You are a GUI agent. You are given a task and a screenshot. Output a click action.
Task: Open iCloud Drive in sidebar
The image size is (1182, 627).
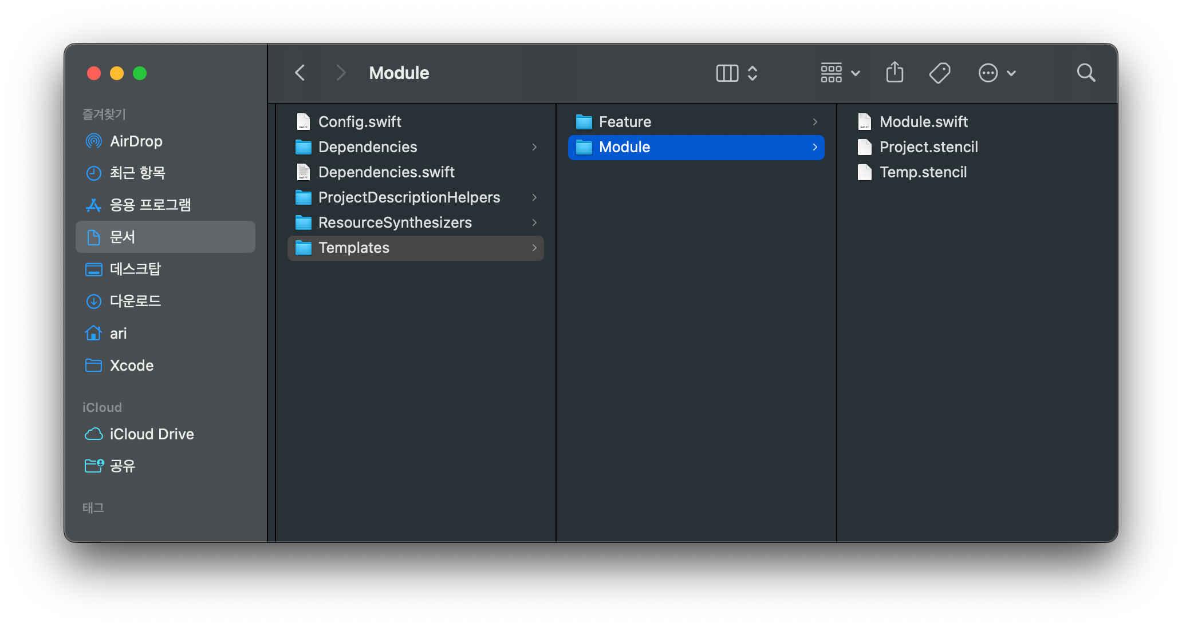pyautogui.click(x=151, y=434)
